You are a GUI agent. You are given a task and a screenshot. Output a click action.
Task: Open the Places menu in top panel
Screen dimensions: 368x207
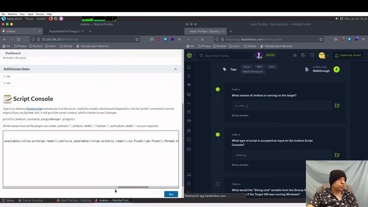(x=29, y=19)
